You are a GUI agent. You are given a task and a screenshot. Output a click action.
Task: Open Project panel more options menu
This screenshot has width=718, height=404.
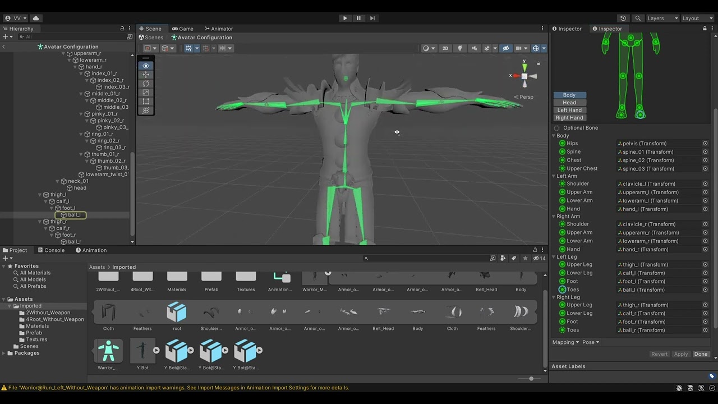click(543, 250)
